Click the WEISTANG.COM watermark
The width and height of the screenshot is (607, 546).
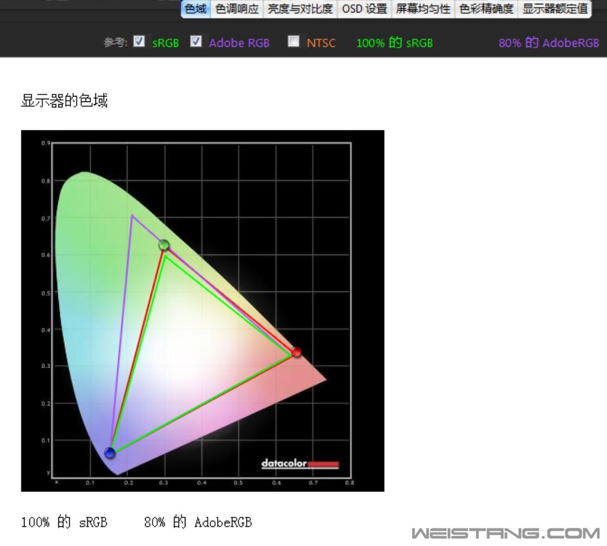tap(506, 533)
